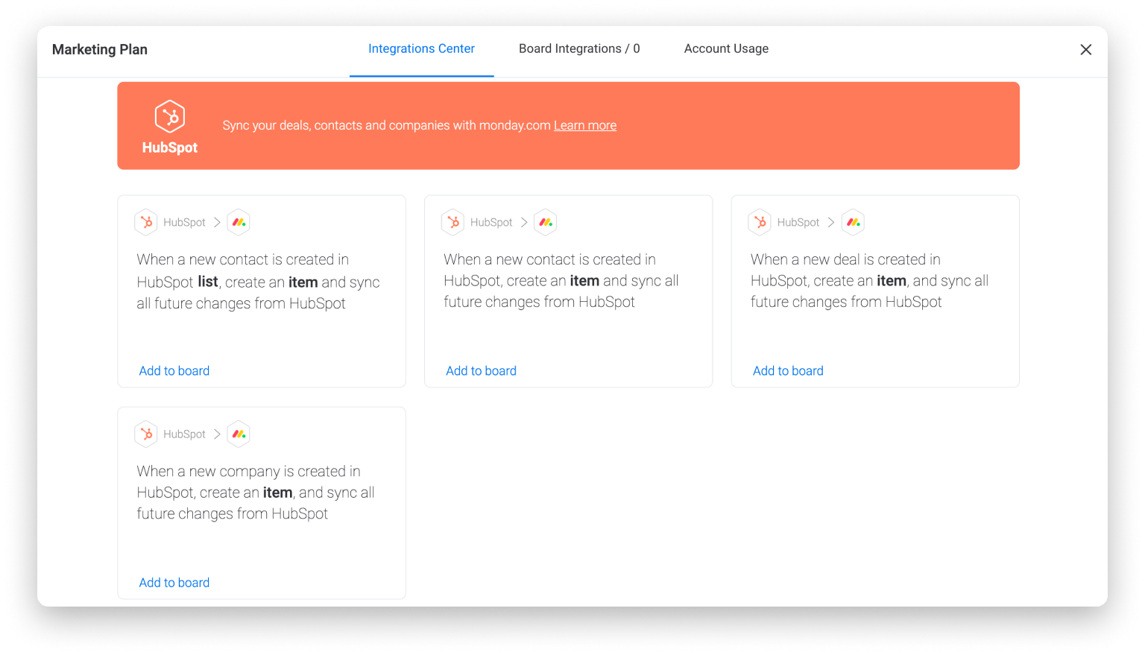Open Board Integrations / 0 tab
Screen dimensions: 1145x655
579,48
